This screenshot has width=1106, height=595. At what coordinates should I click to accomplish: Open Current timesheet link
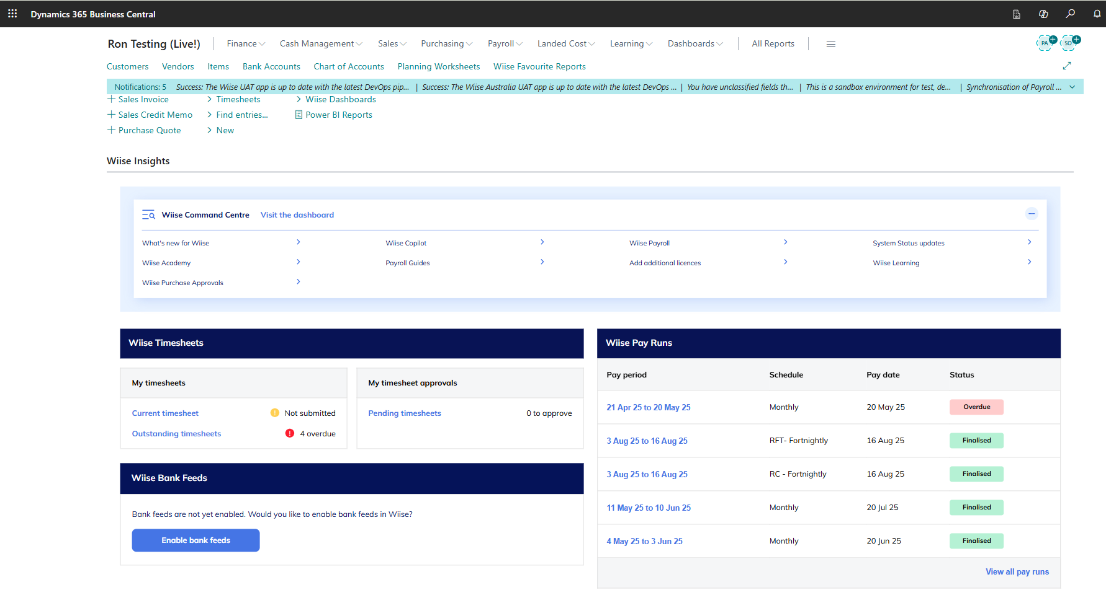click(165, 413)
